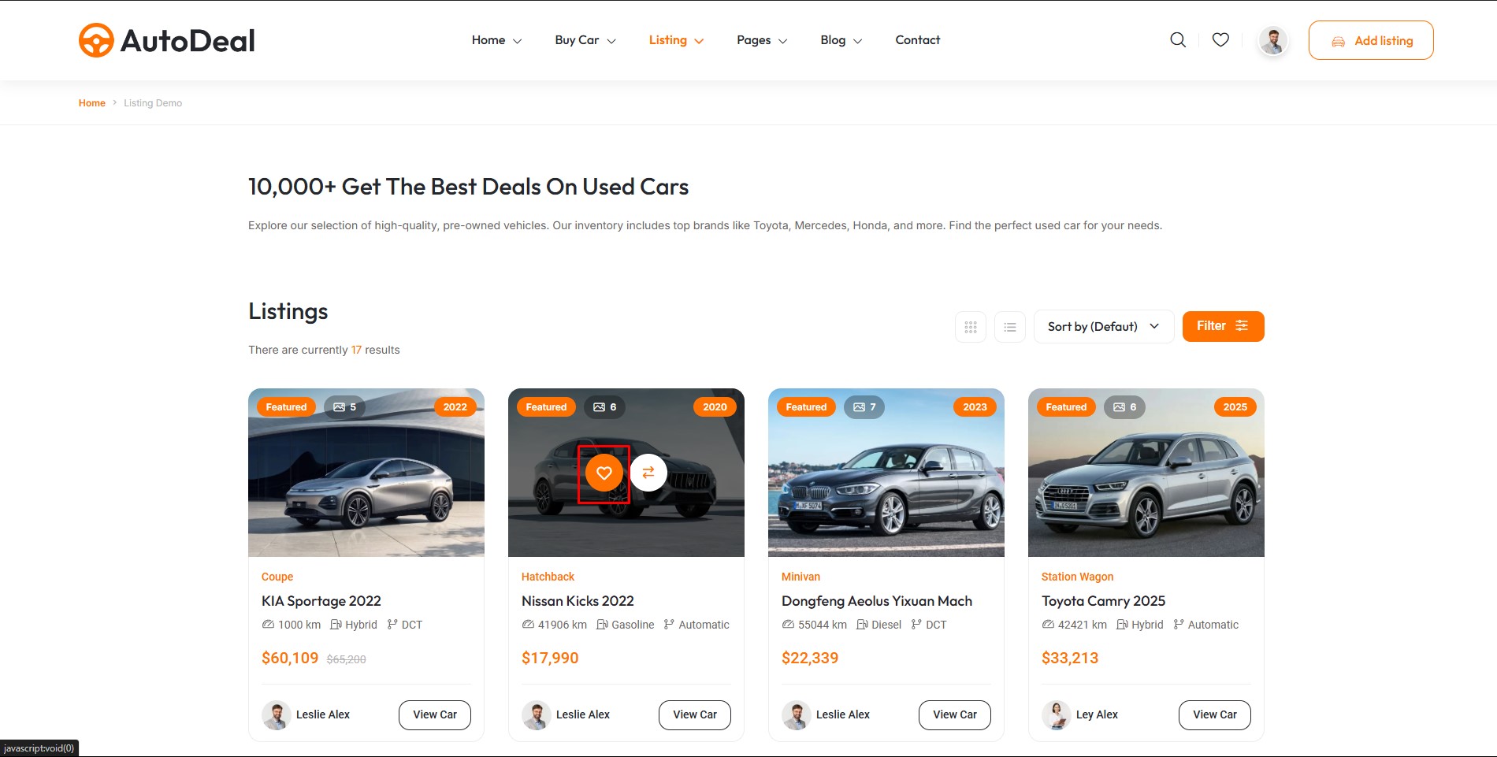Open KIA Sportage 2022 title
The height and width of the screenshot is (757, 1497).
pos(321,601)
